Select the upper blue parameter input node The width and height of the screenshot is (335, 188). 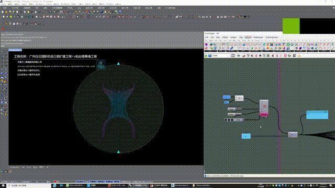click(227, 97)
